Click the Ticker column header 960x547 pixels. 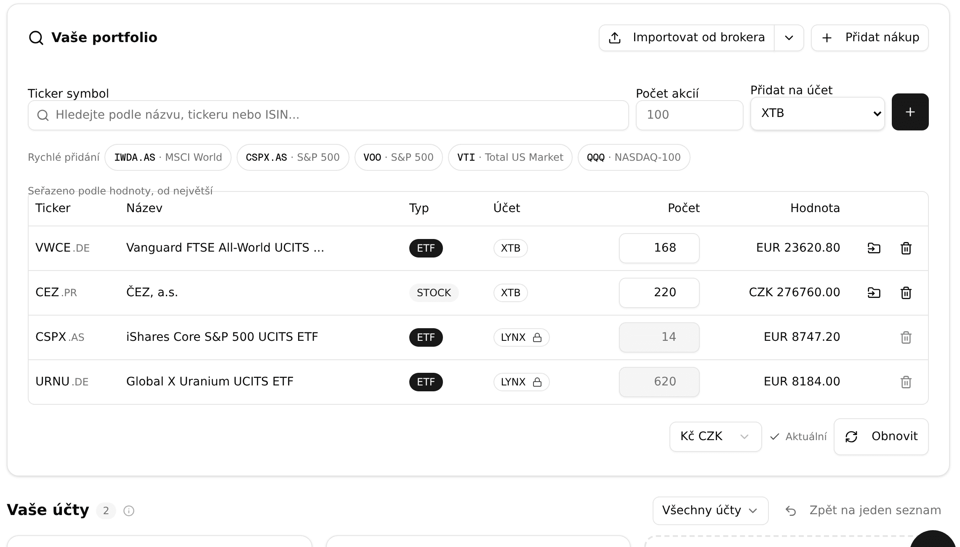(53, 208)
